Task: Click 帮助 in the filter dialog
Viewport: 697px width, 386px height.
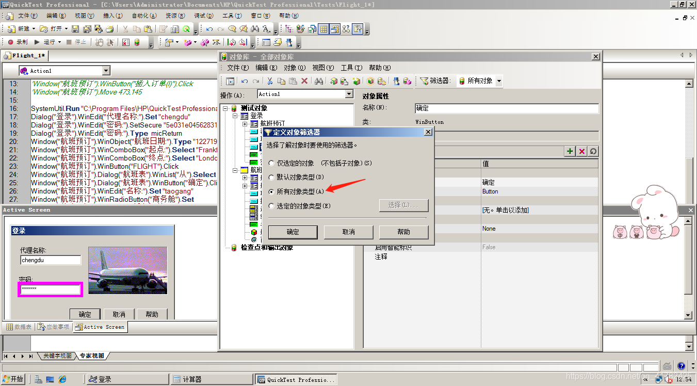Action: [x=404, y=232]
